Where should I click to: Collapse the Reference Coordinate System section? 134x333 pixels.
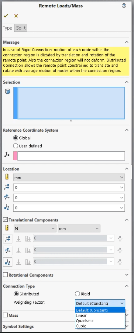127,130
